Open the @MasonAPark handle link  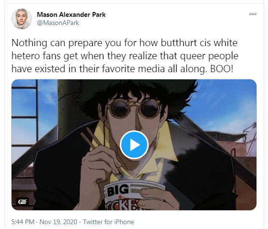[58, 23]
